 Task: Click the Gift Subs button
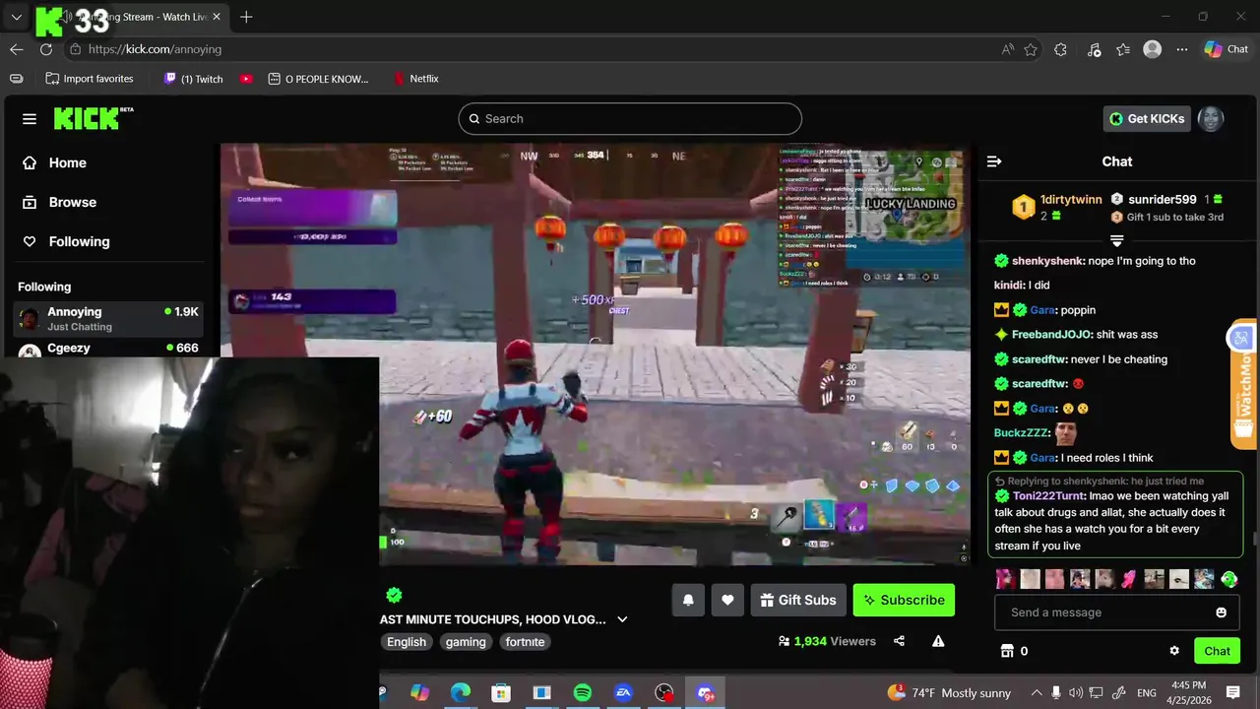pos(798,600)
